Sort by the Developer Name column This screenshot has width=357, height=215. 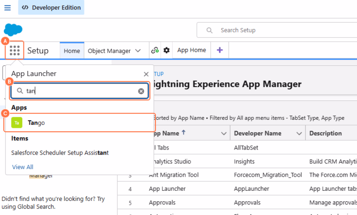[257, 133]
